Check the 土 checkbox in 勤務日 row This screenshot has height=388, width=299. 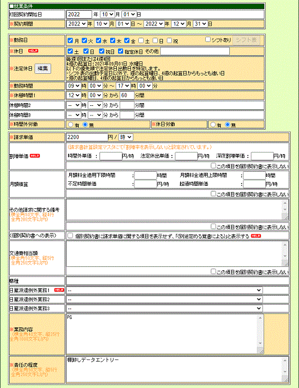(x=141, y=41)
